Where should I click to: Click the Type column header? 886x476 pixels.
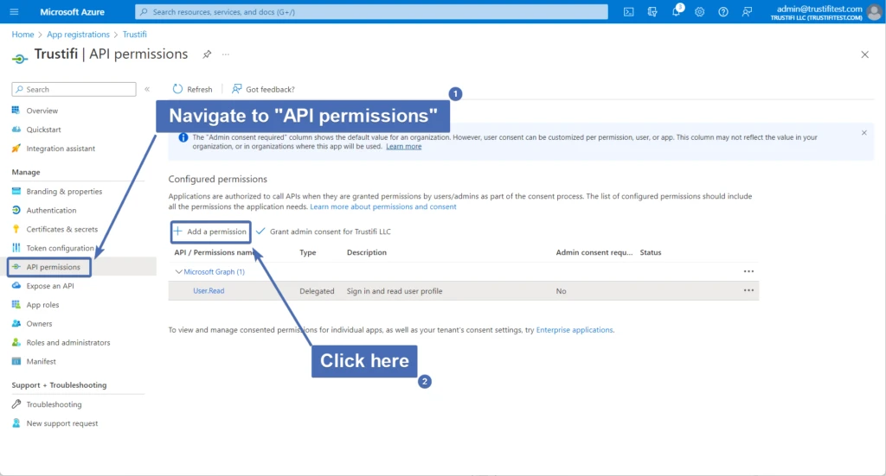pyautogui.click(x=308, y=252)
